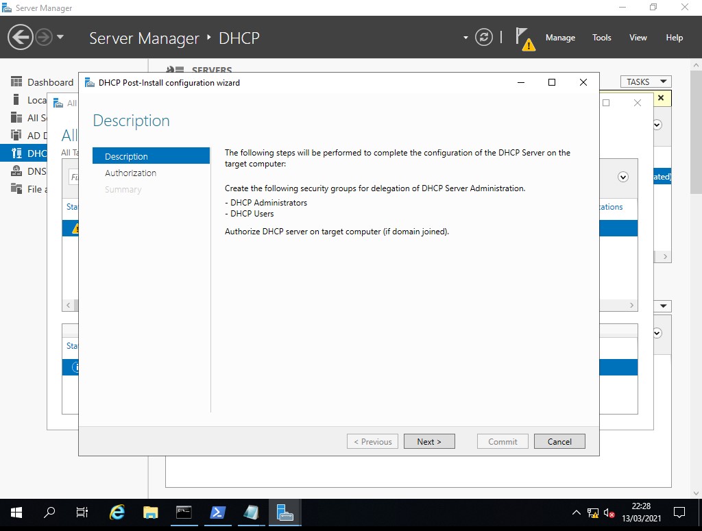
Task: Open the Tools menu
Action: 601,38
